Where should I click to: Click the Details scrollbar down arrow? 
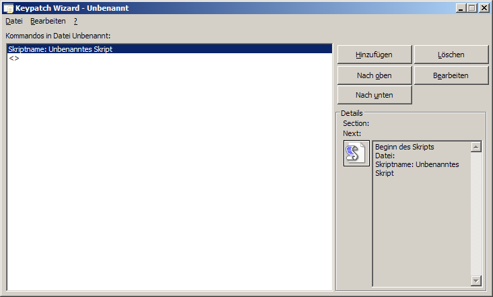pyautogui.click(x=476, y=280)
